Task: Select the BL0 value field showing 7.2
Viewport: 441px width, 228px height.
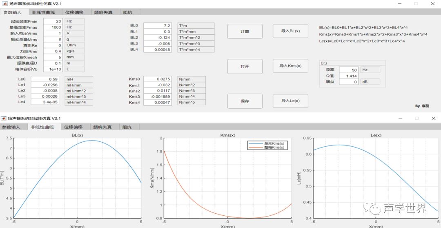Action: pos(158,25)
